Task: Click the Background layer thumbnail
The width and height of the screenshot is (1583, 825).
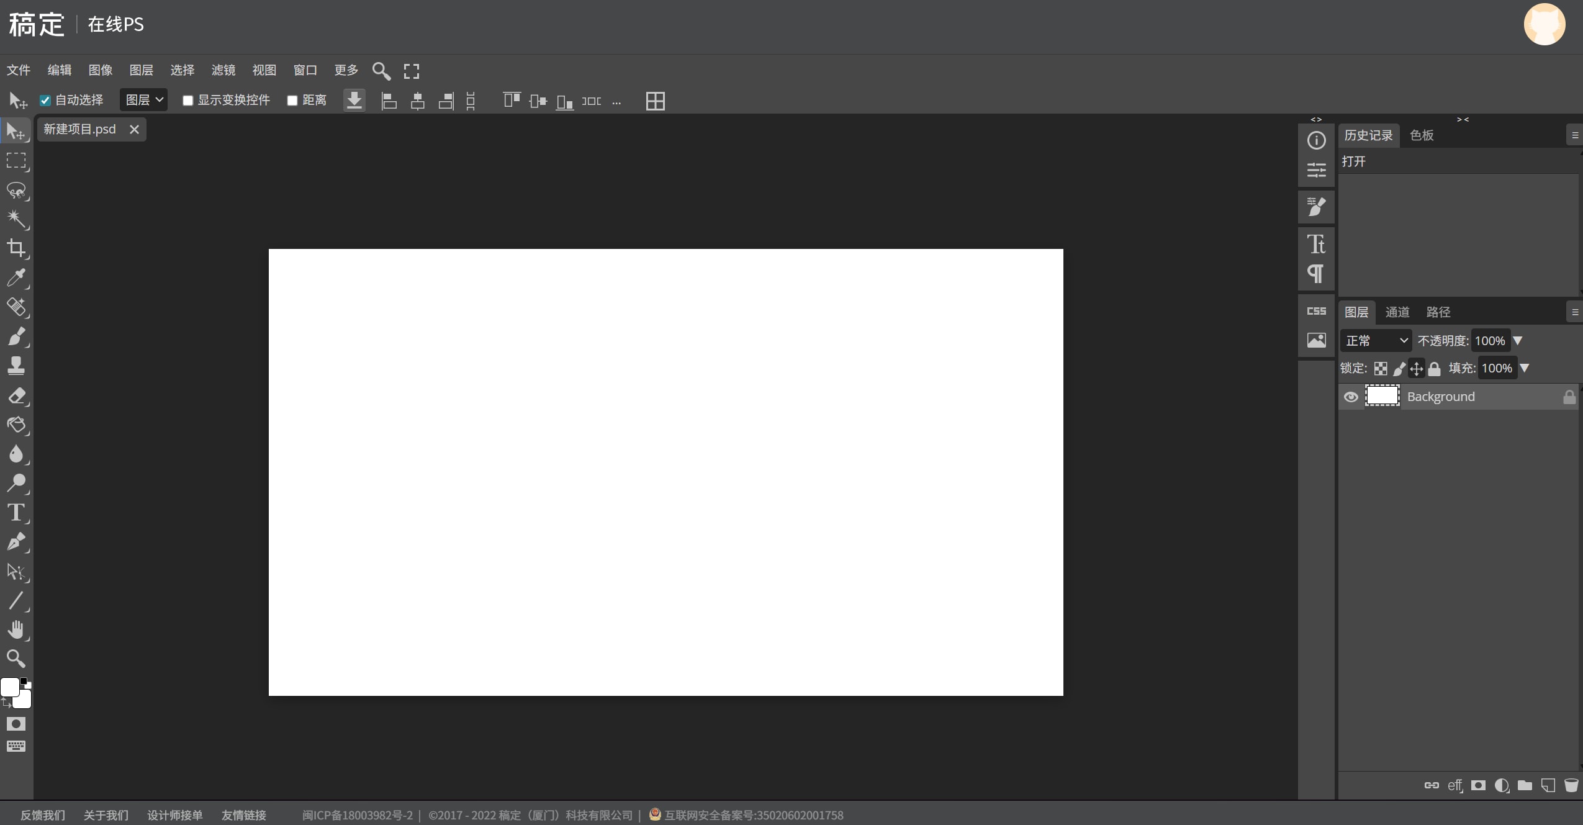Action: click(1382, 396)
